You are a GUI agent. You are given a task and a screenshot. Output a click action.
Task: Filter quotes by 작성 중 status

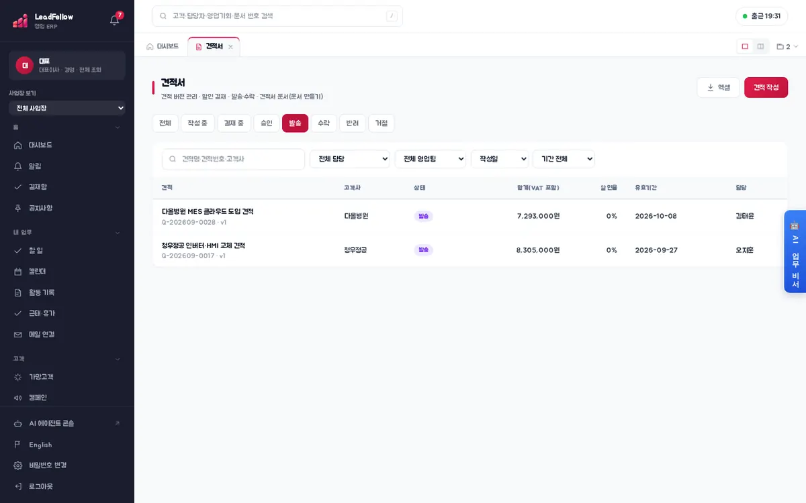coord(197,123)
